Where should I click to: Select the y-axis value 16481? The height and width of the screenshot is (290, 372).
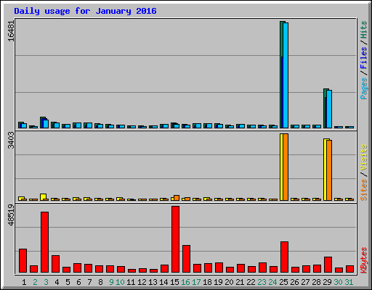(11, 31)
